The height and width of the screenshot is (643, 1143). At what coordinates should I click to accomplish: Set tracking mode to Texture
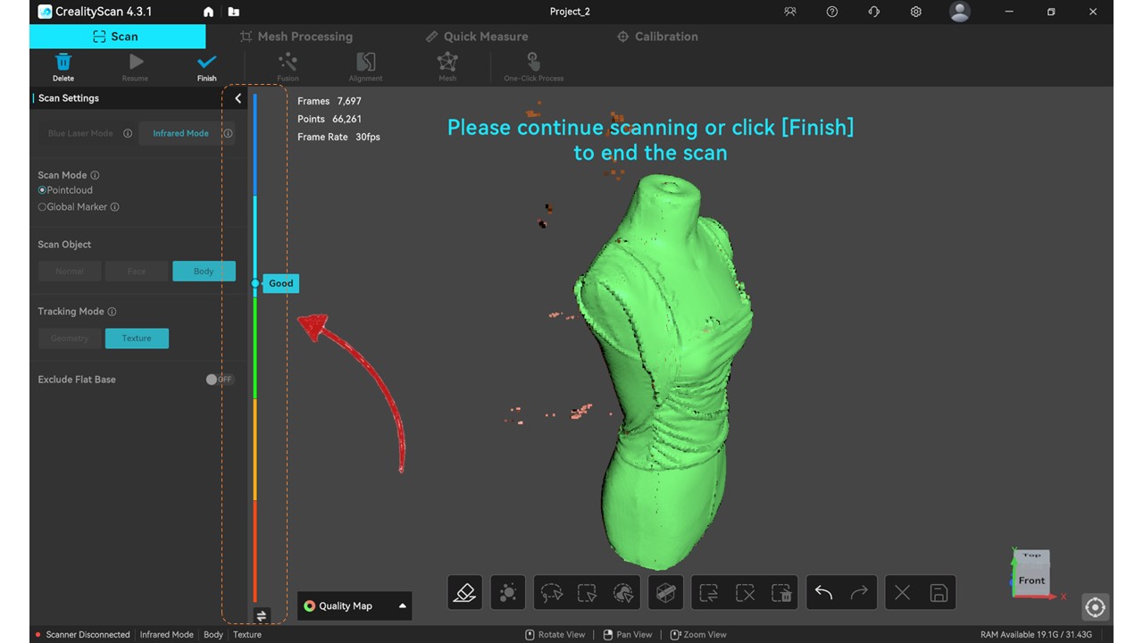coord(137,338)
